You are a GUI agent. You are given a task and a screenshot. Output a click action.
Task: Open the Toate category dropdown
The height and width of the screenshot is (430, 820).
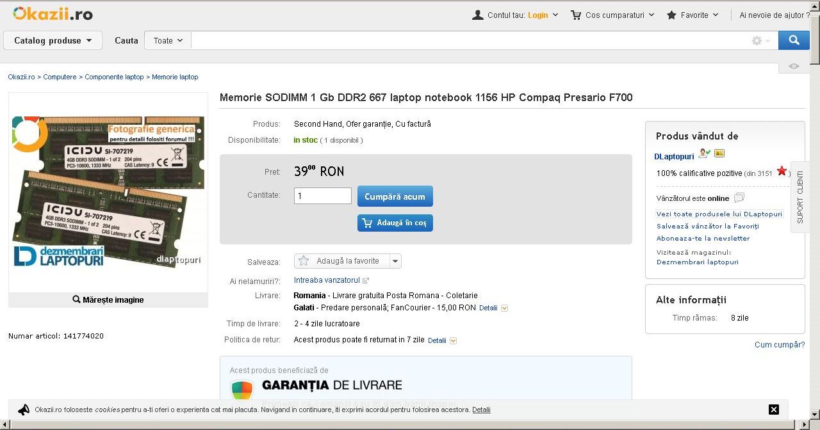168,40
